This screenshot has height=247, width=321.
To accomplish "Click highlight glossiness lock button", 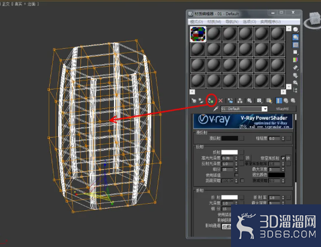I will click(247, 158).
